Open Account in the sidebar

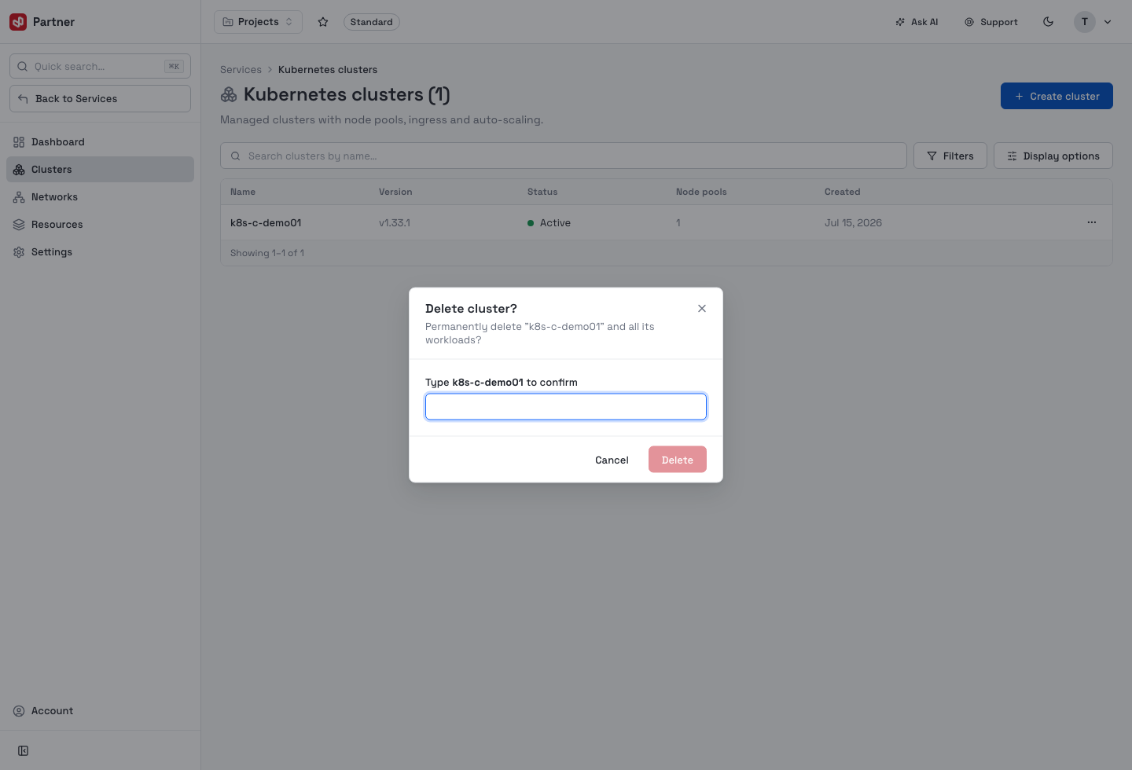100,711
